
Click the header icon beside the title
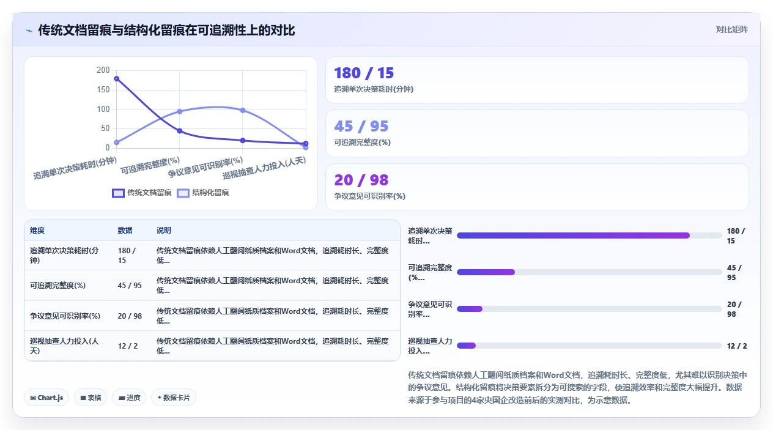[x=29, y=30]
